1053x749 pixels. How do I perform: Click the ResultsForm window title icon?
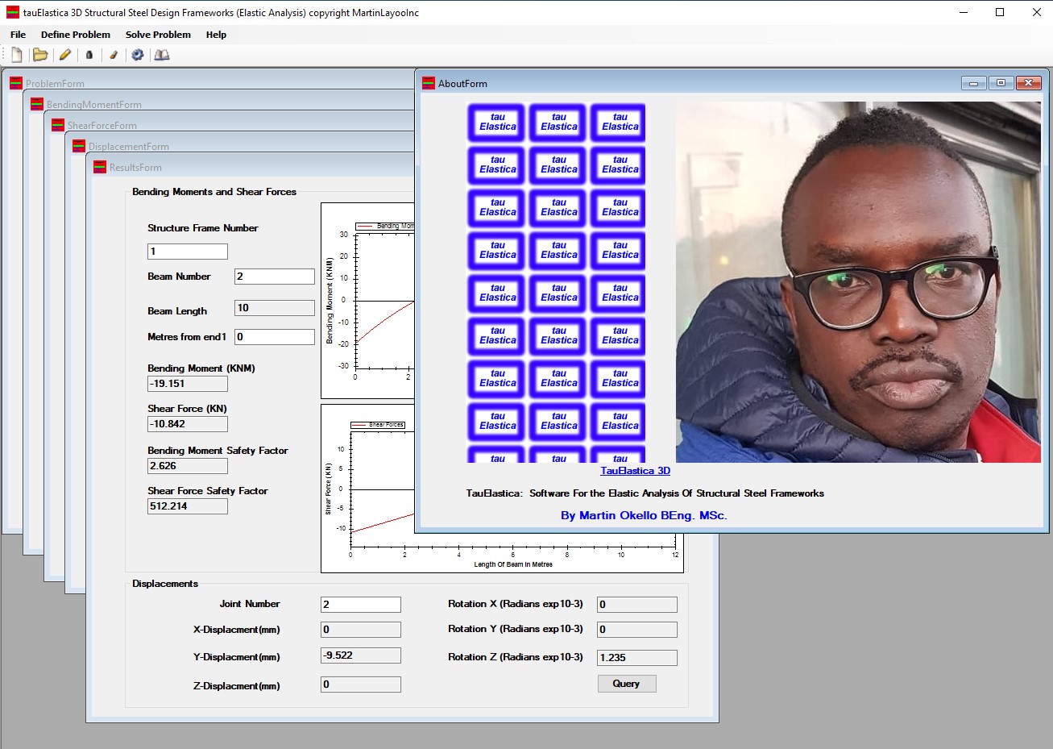pos(100,167)
